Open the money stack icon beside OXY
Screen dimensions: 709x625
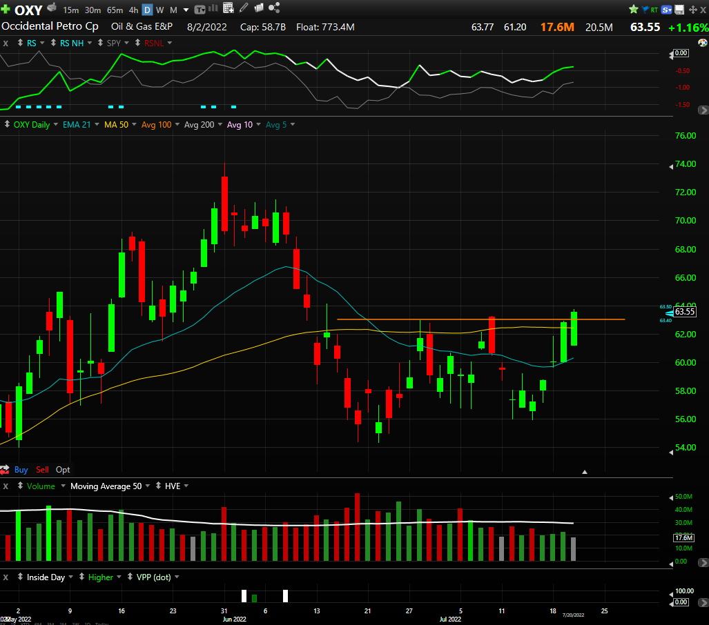(x=52, y=7)
